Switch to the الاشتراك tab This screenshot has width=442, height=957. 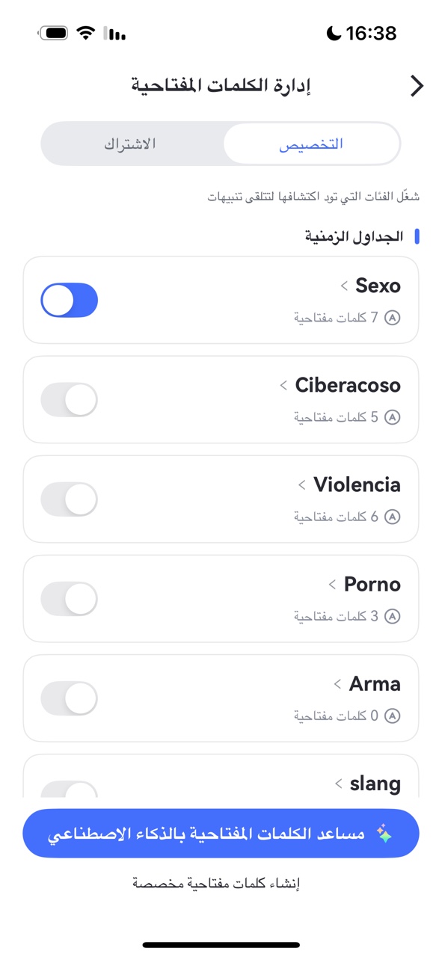[x=133, y=144]
